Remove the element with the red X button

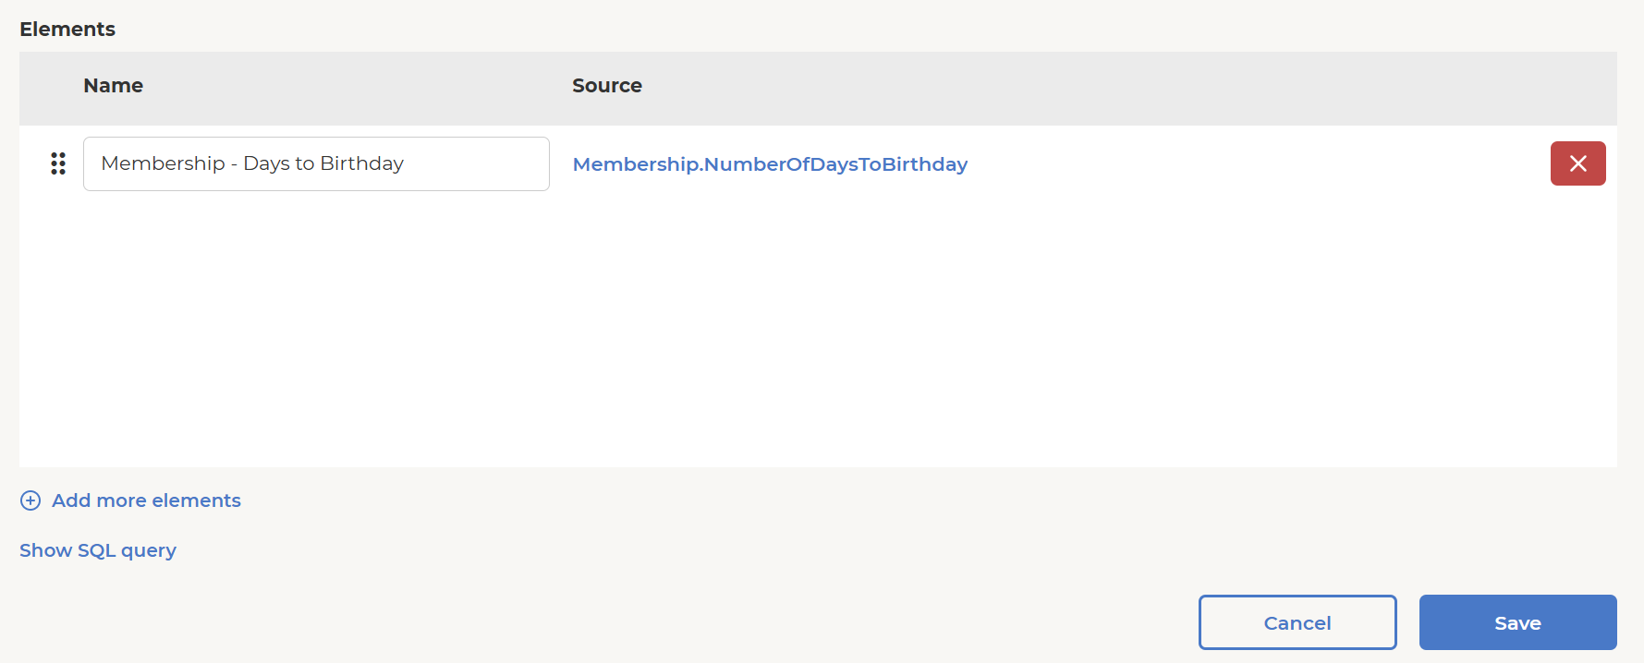tap(1577, 163)
